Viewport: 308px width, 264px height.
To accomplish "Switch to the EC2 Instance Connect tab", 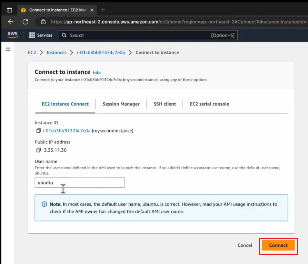I will coord(65,104).
